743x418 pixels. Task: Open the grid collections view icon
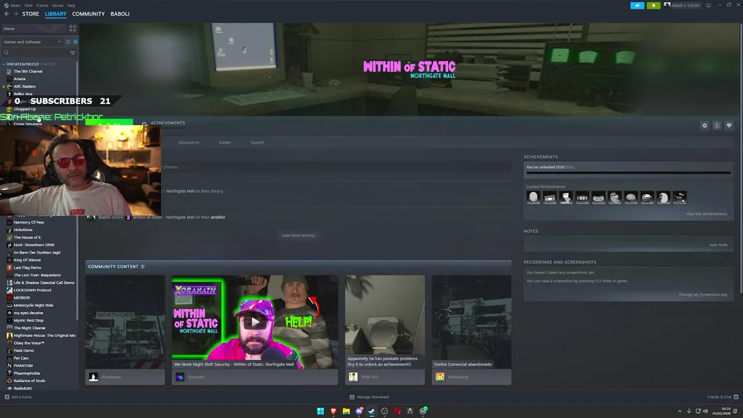coord(73,28)
